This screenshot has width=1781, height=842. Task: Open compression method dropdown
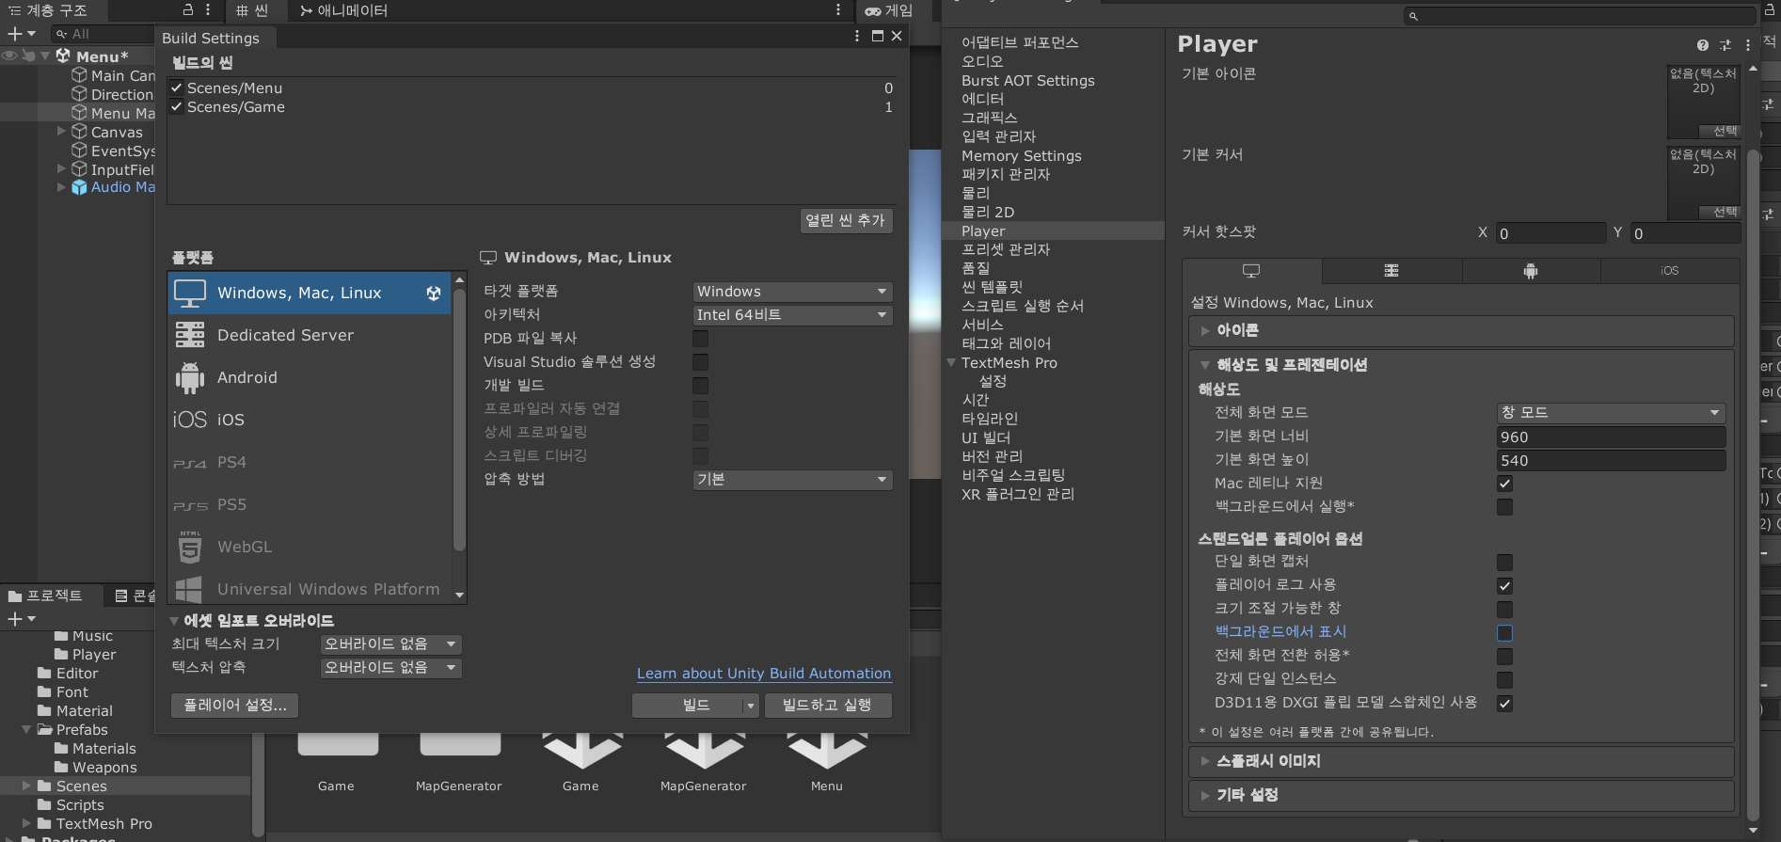[792, 480]
